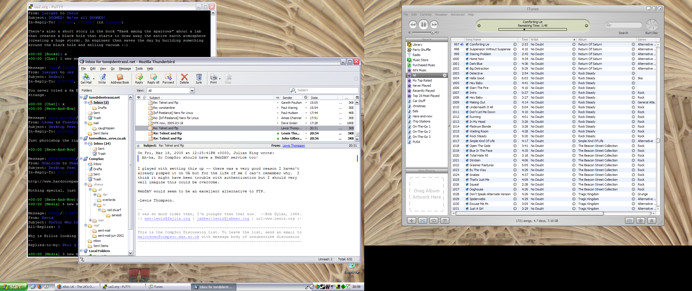Open the Advanced menu in iTunes
692x291 pixels.
point(457,14)
